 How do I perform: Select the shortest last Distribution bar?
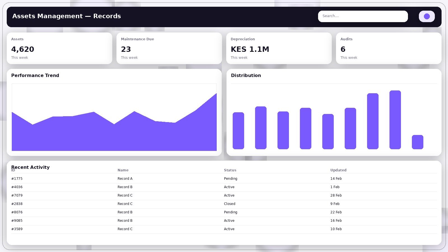417,142
